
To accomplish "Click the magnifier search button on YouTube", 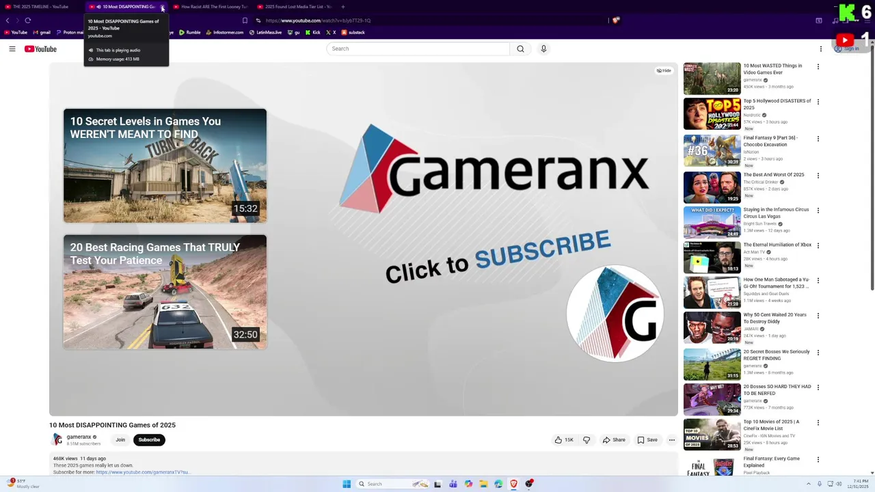I will point(520,49).
